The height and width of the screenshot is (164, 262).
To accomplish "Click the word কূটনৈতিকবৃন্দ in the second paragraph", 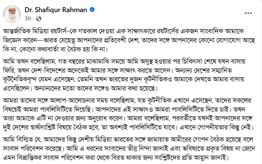I will pos(19,80).
